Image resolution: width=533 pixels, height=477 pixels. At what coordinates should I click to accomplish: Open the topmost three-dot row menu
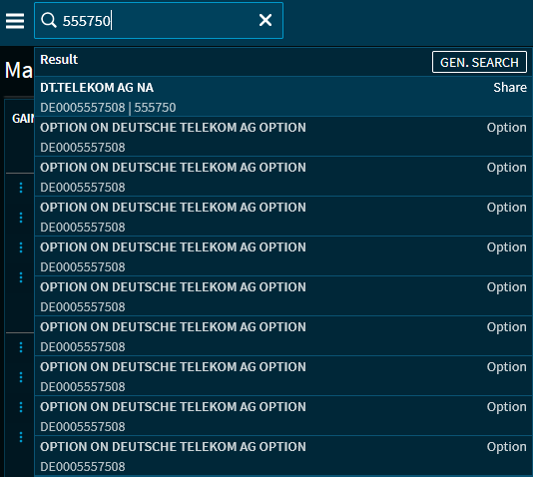tap(21, 188)
